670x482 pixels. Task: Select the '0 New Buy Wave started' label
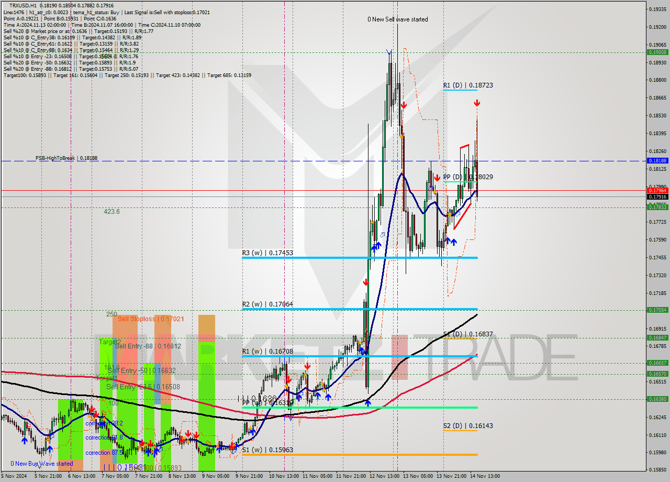pyautogui.click(x=42, y=464)
